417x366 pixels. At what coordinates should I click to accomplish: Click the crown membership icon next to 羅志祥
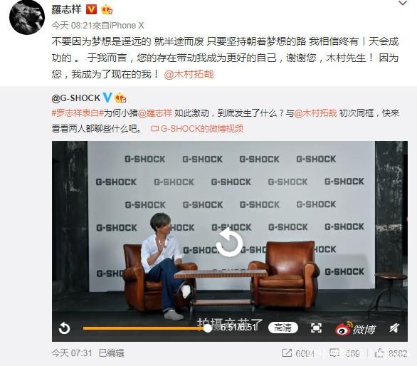(106, 10)
